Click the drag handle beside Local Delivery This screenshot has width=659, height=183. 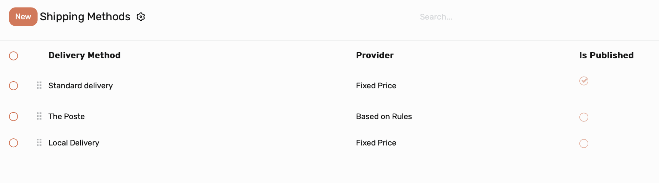coord(39,142)
